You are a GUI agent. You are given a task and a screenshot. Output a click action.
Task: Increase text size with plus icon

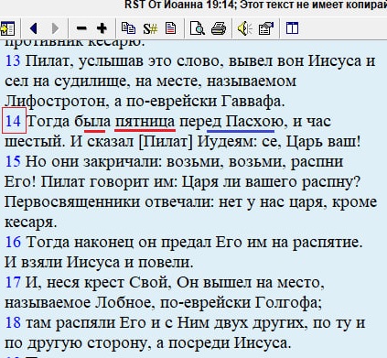(x=102, y=28)
